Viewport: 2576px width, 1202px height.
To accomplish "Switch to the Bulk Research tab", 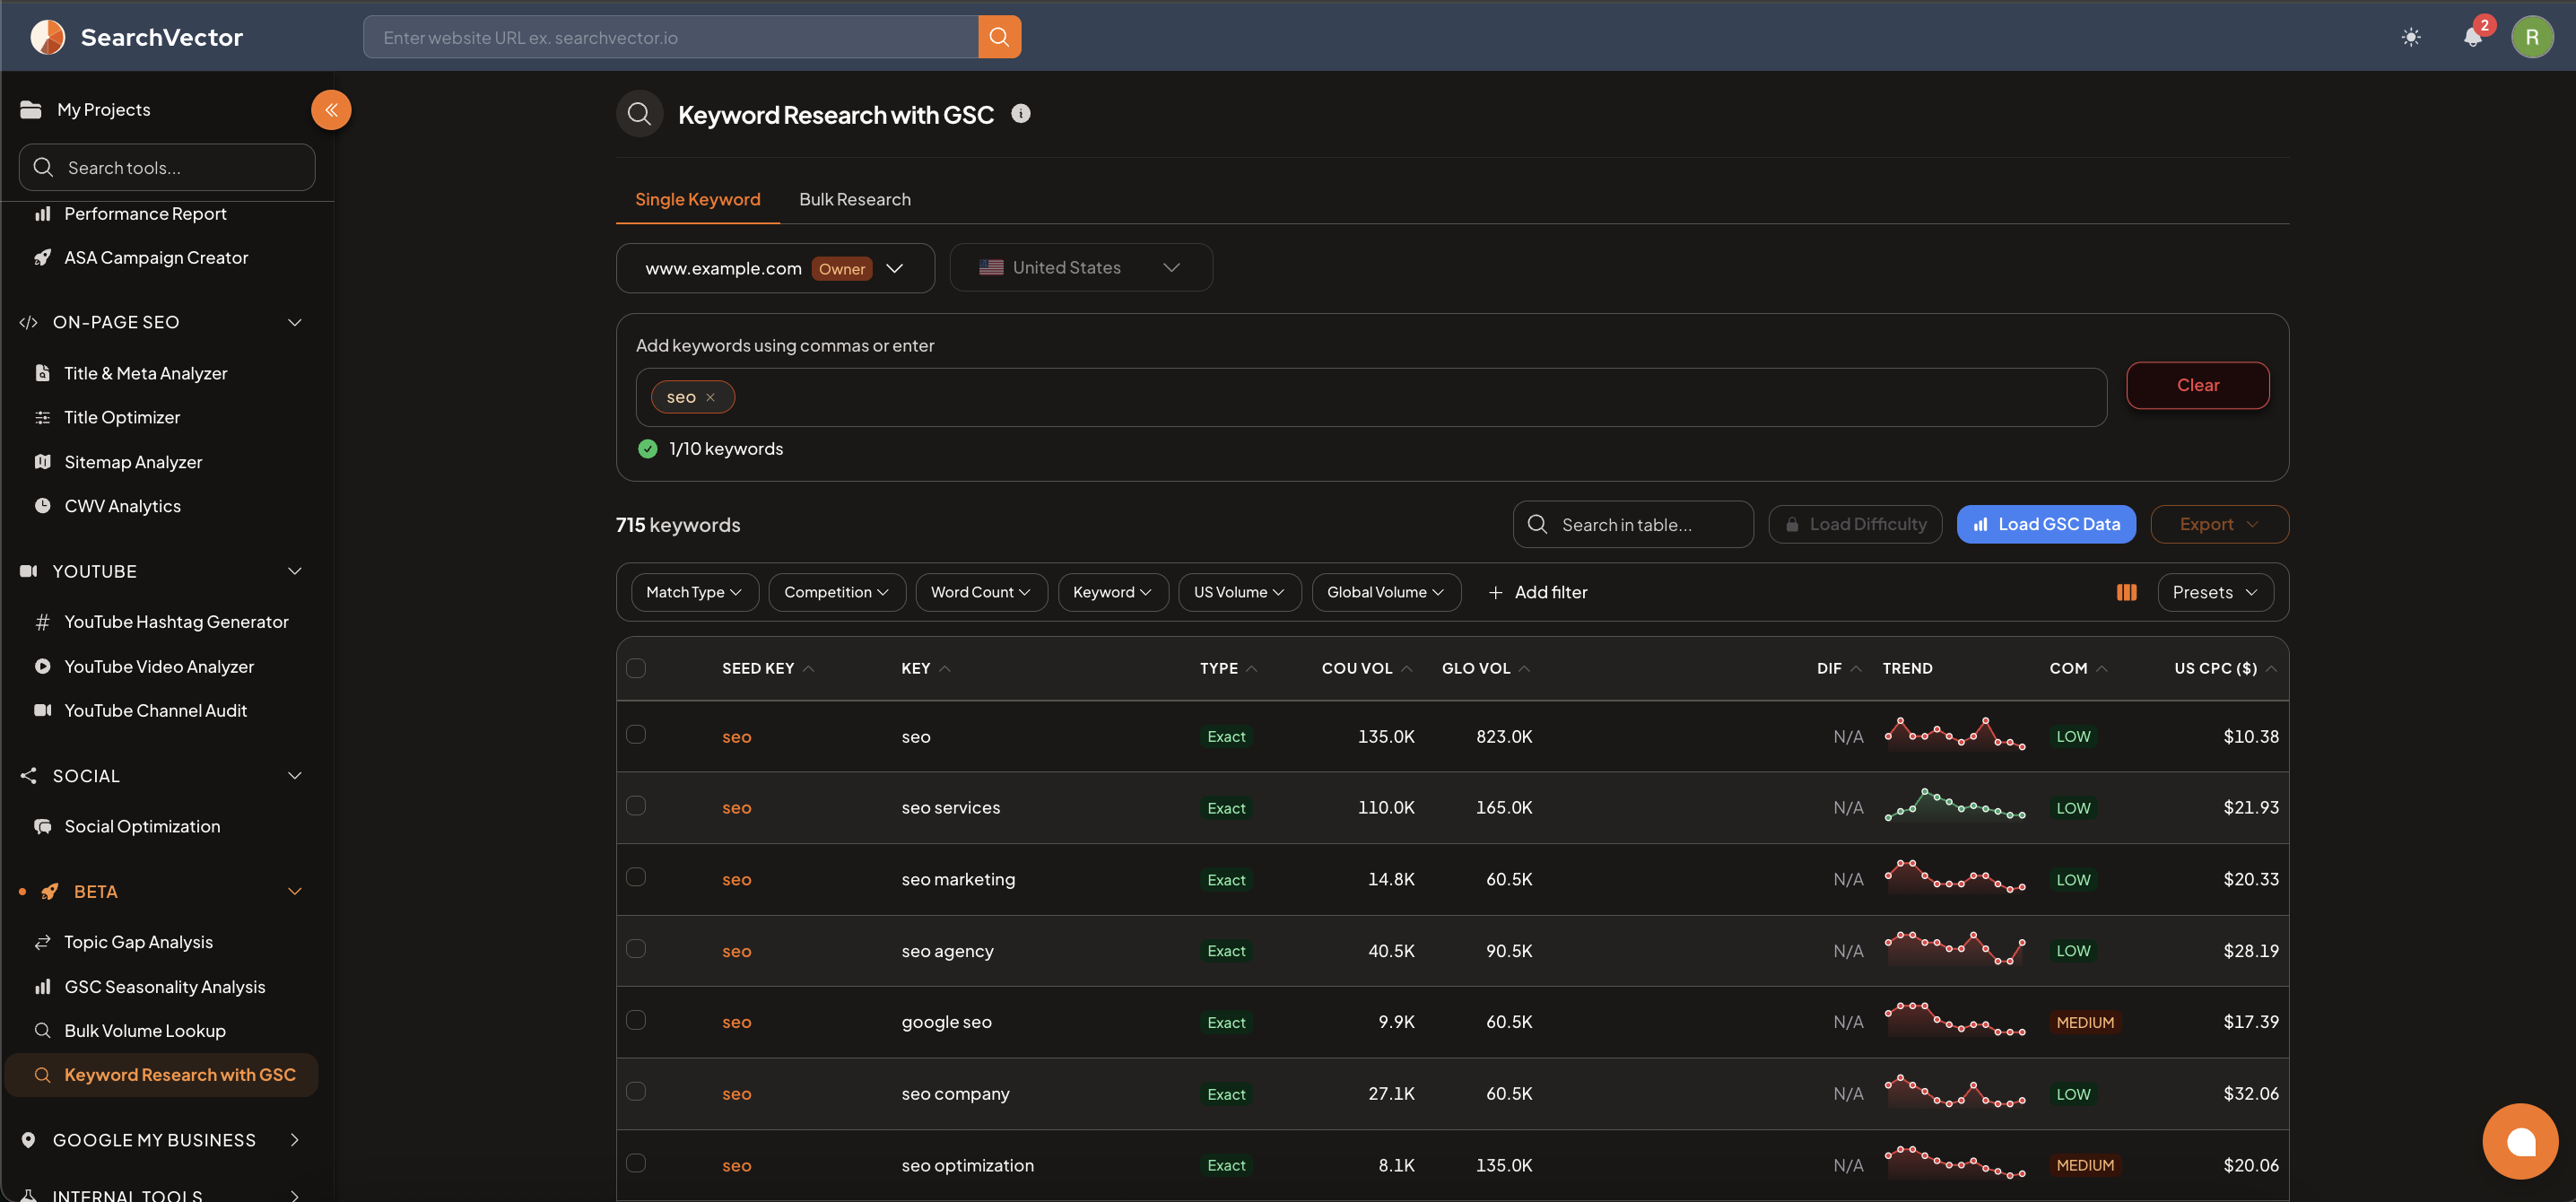I will pyautogui.click(x=854, y=200).
